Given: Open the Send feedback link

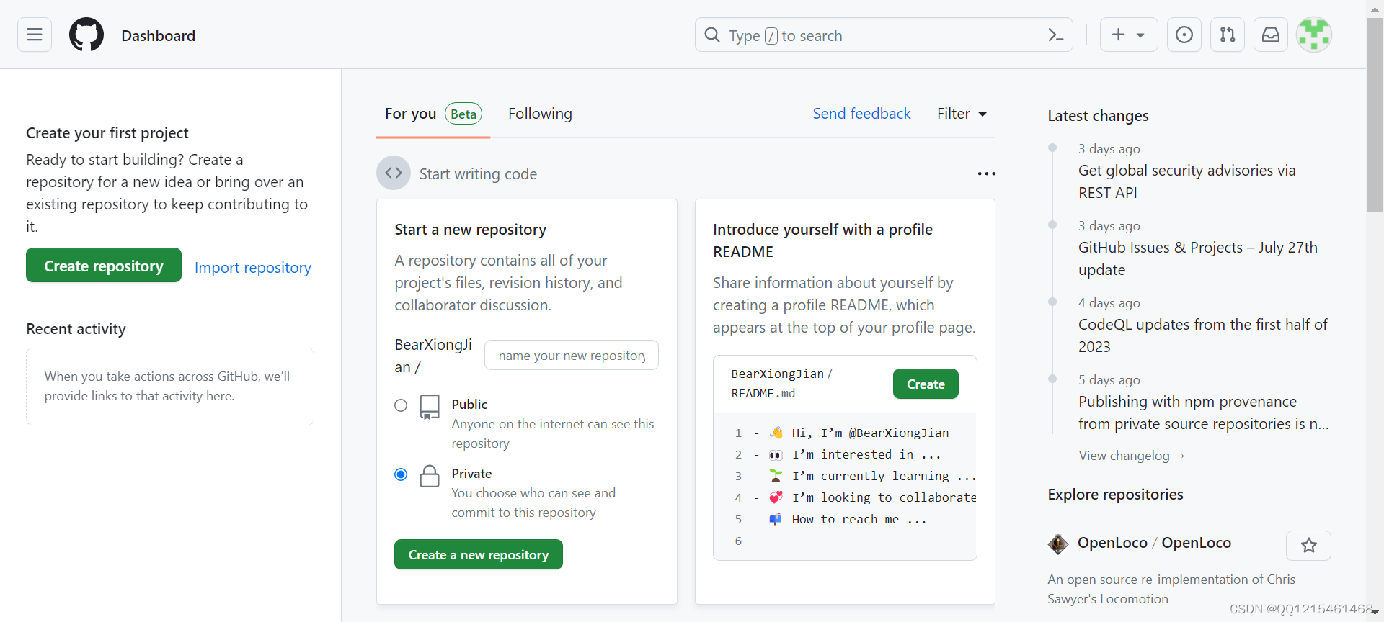Looking at the screenshot, I should pyautogui.click(x=861, y=114).
